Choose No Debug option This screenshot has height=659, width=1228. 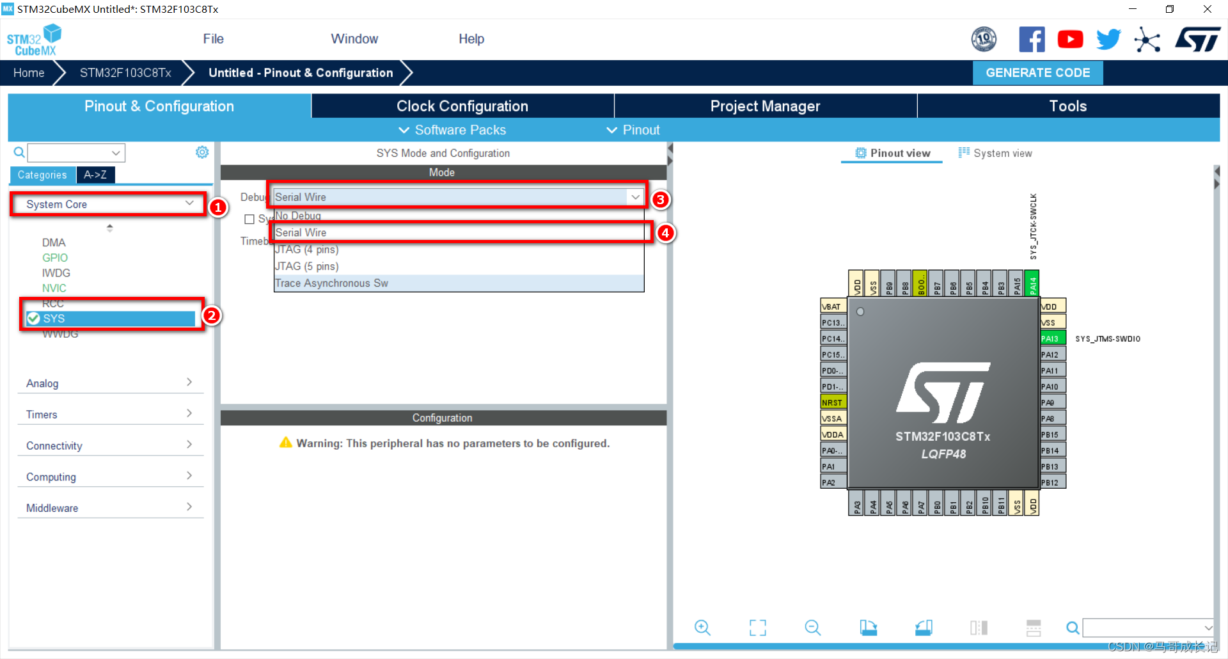point(459,216)
